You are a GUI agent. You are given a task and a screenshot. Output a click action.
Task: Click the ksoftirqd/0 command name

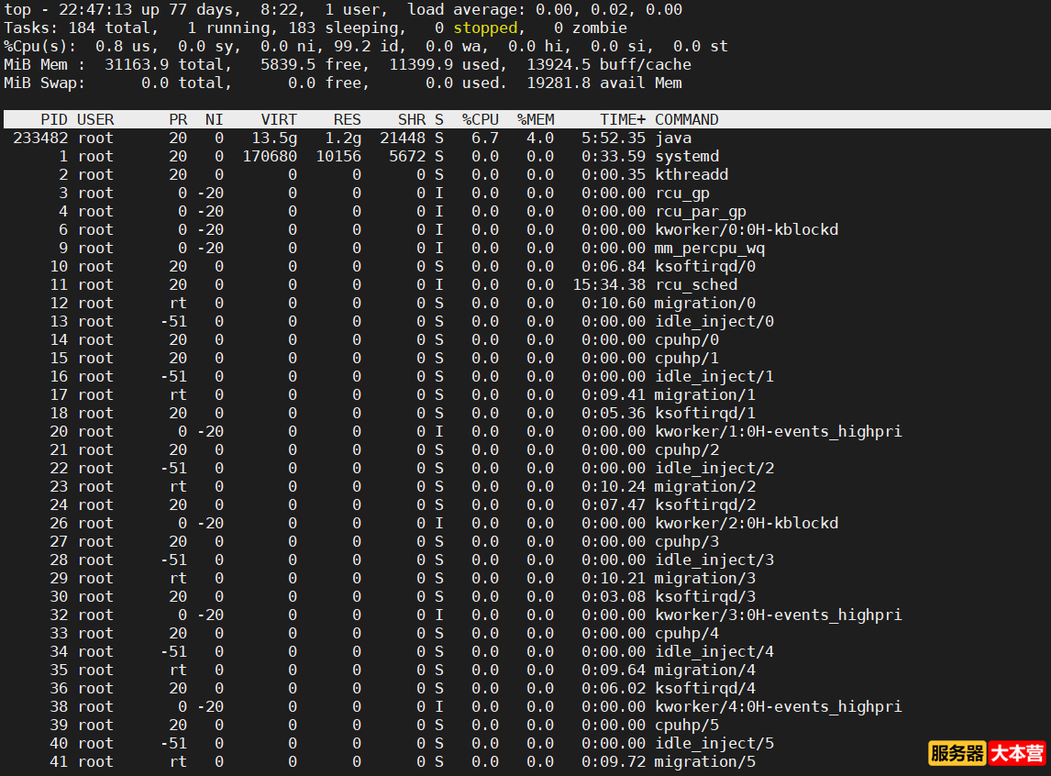pyautogui.click(x=705, y=266)
